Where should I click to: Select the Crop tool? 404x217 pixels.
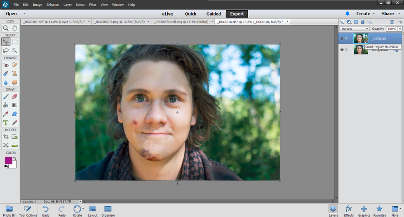click(6, 136)
